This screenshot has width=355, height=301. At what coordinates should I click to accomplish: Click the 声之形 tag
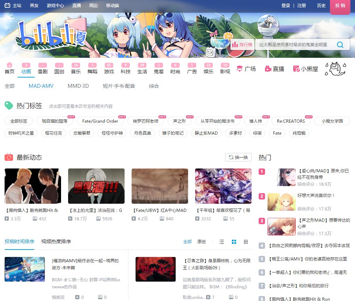tap(179, 121)
